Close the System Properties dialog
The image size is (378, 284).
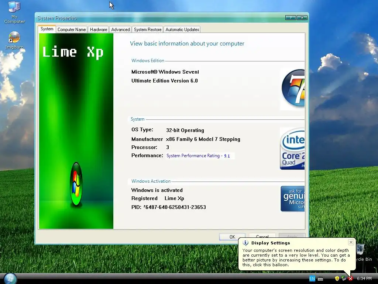302,18
